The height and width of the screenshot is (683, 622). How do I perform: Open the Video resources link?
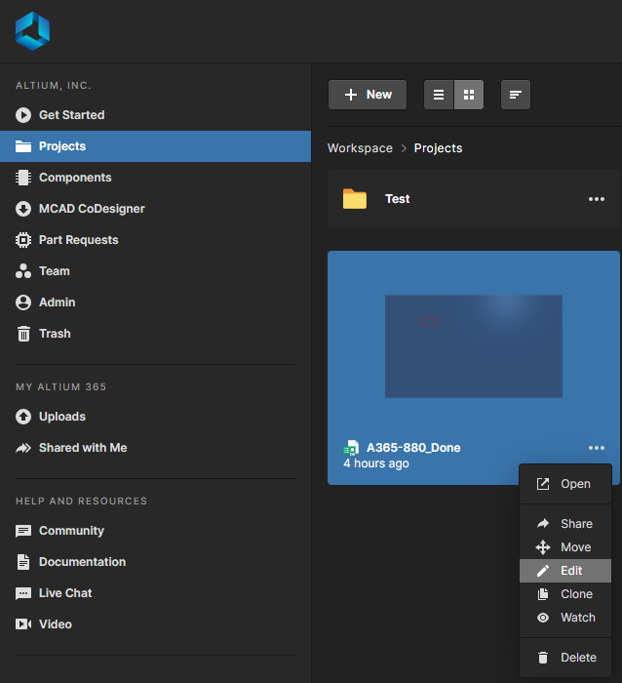[x=155, y=624]
